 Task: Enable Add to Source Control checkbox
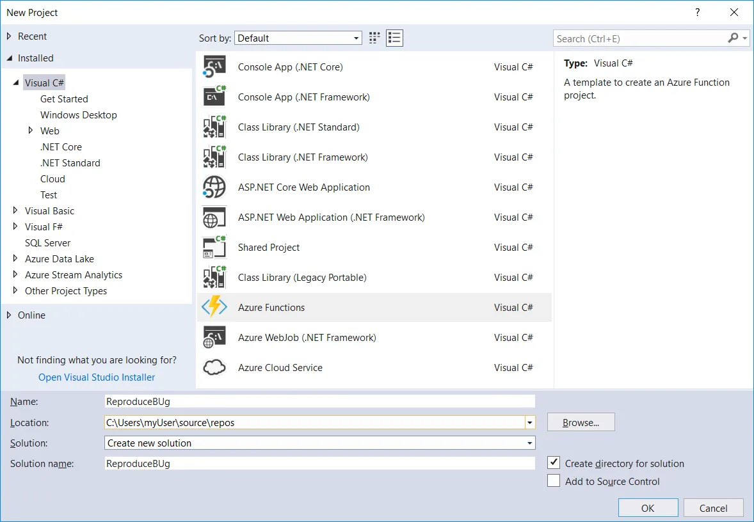click(x=554, y=480)
